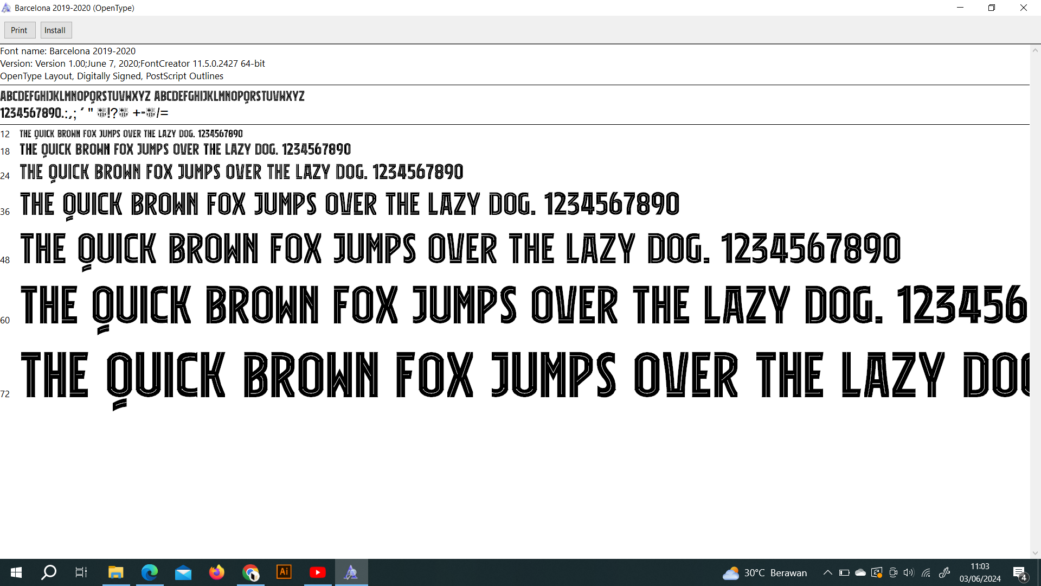Open the weather widget showing 30°C Berawan

[x=764, y=572]
